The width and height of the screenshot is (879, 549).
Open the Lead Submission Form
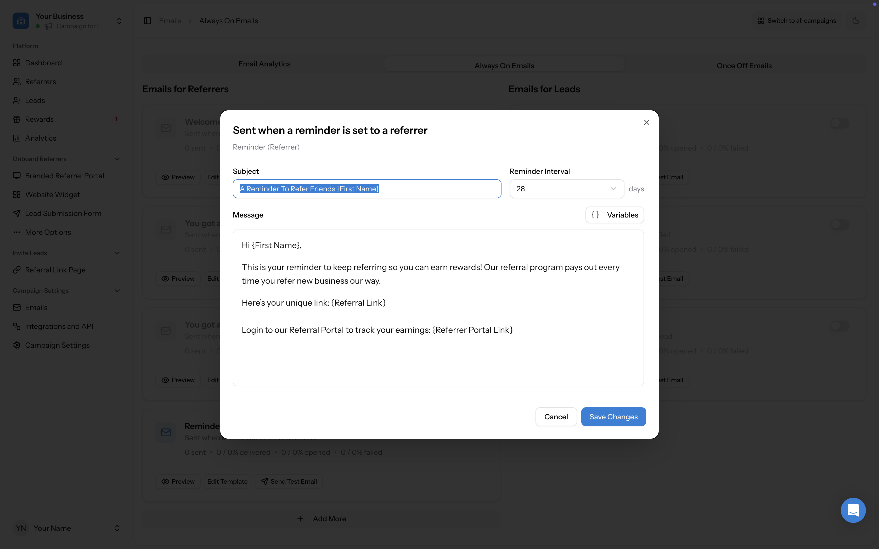point(63,213)
